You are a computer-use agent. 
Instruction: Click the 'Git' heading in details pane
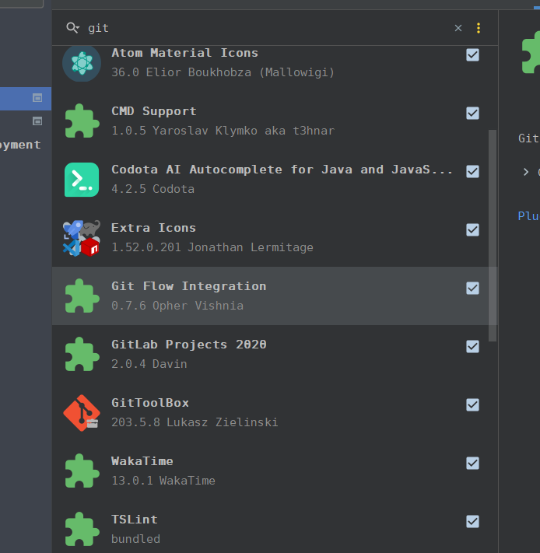(x=528, y=138)
